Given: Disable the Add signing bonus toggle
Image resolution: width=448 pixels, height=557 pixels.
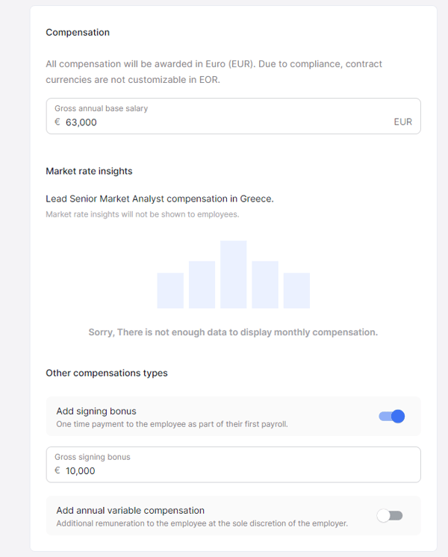Looking at the screenshot, I should [x=391, y=417].
